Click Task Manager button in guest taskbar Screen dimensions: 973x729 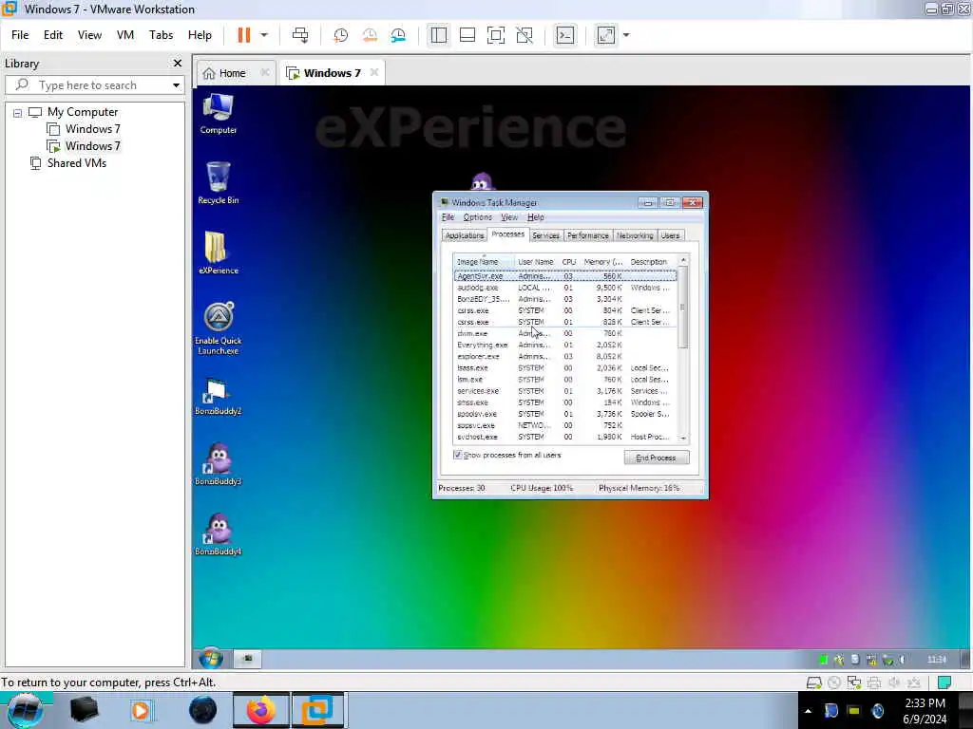[x=248, y=659]
